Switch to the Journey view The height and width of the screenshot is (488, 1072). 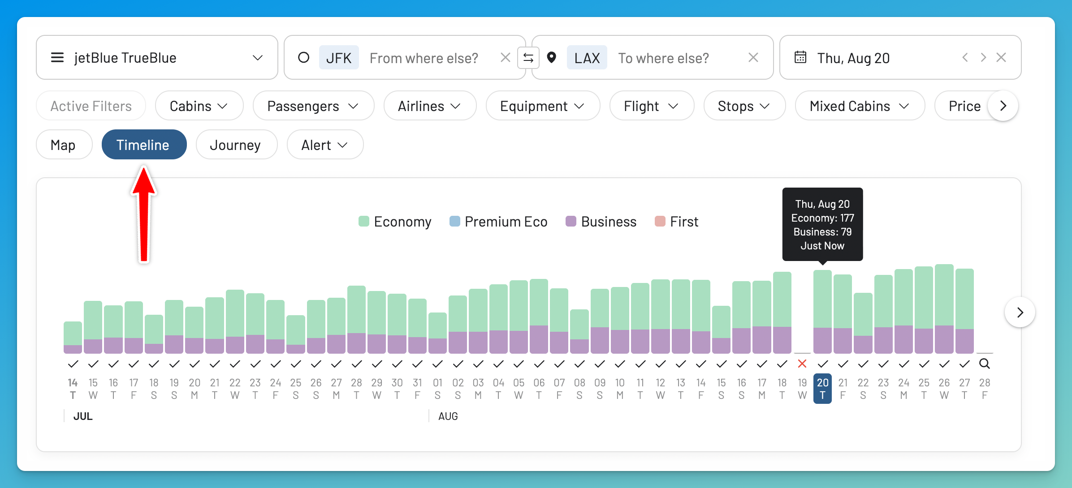[236, 145]
